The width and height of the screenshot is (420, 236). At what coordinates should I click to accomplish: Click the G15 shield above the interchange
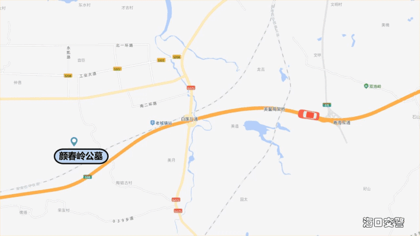(x=327, y=105)
